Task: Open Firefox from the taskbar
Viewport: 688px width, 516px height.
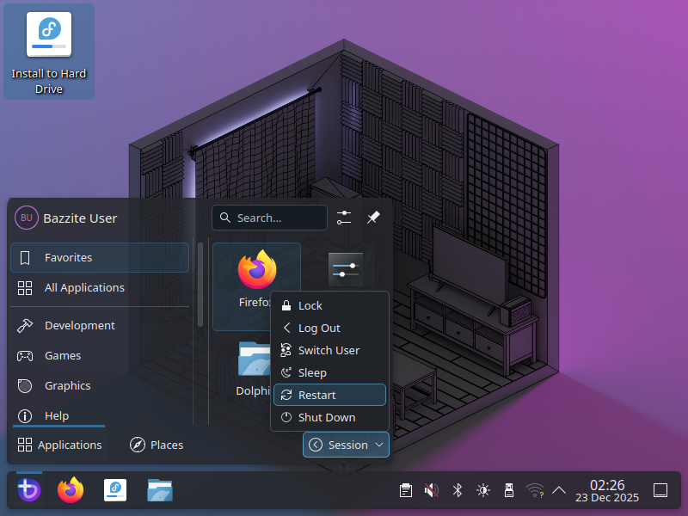Action: click(x=71, y=490)
